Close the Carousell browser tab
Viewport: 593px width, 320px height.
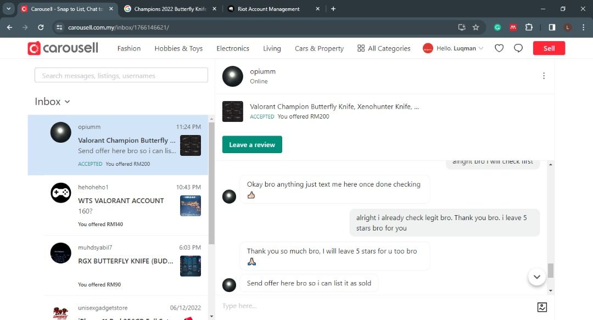coord(111,9)
